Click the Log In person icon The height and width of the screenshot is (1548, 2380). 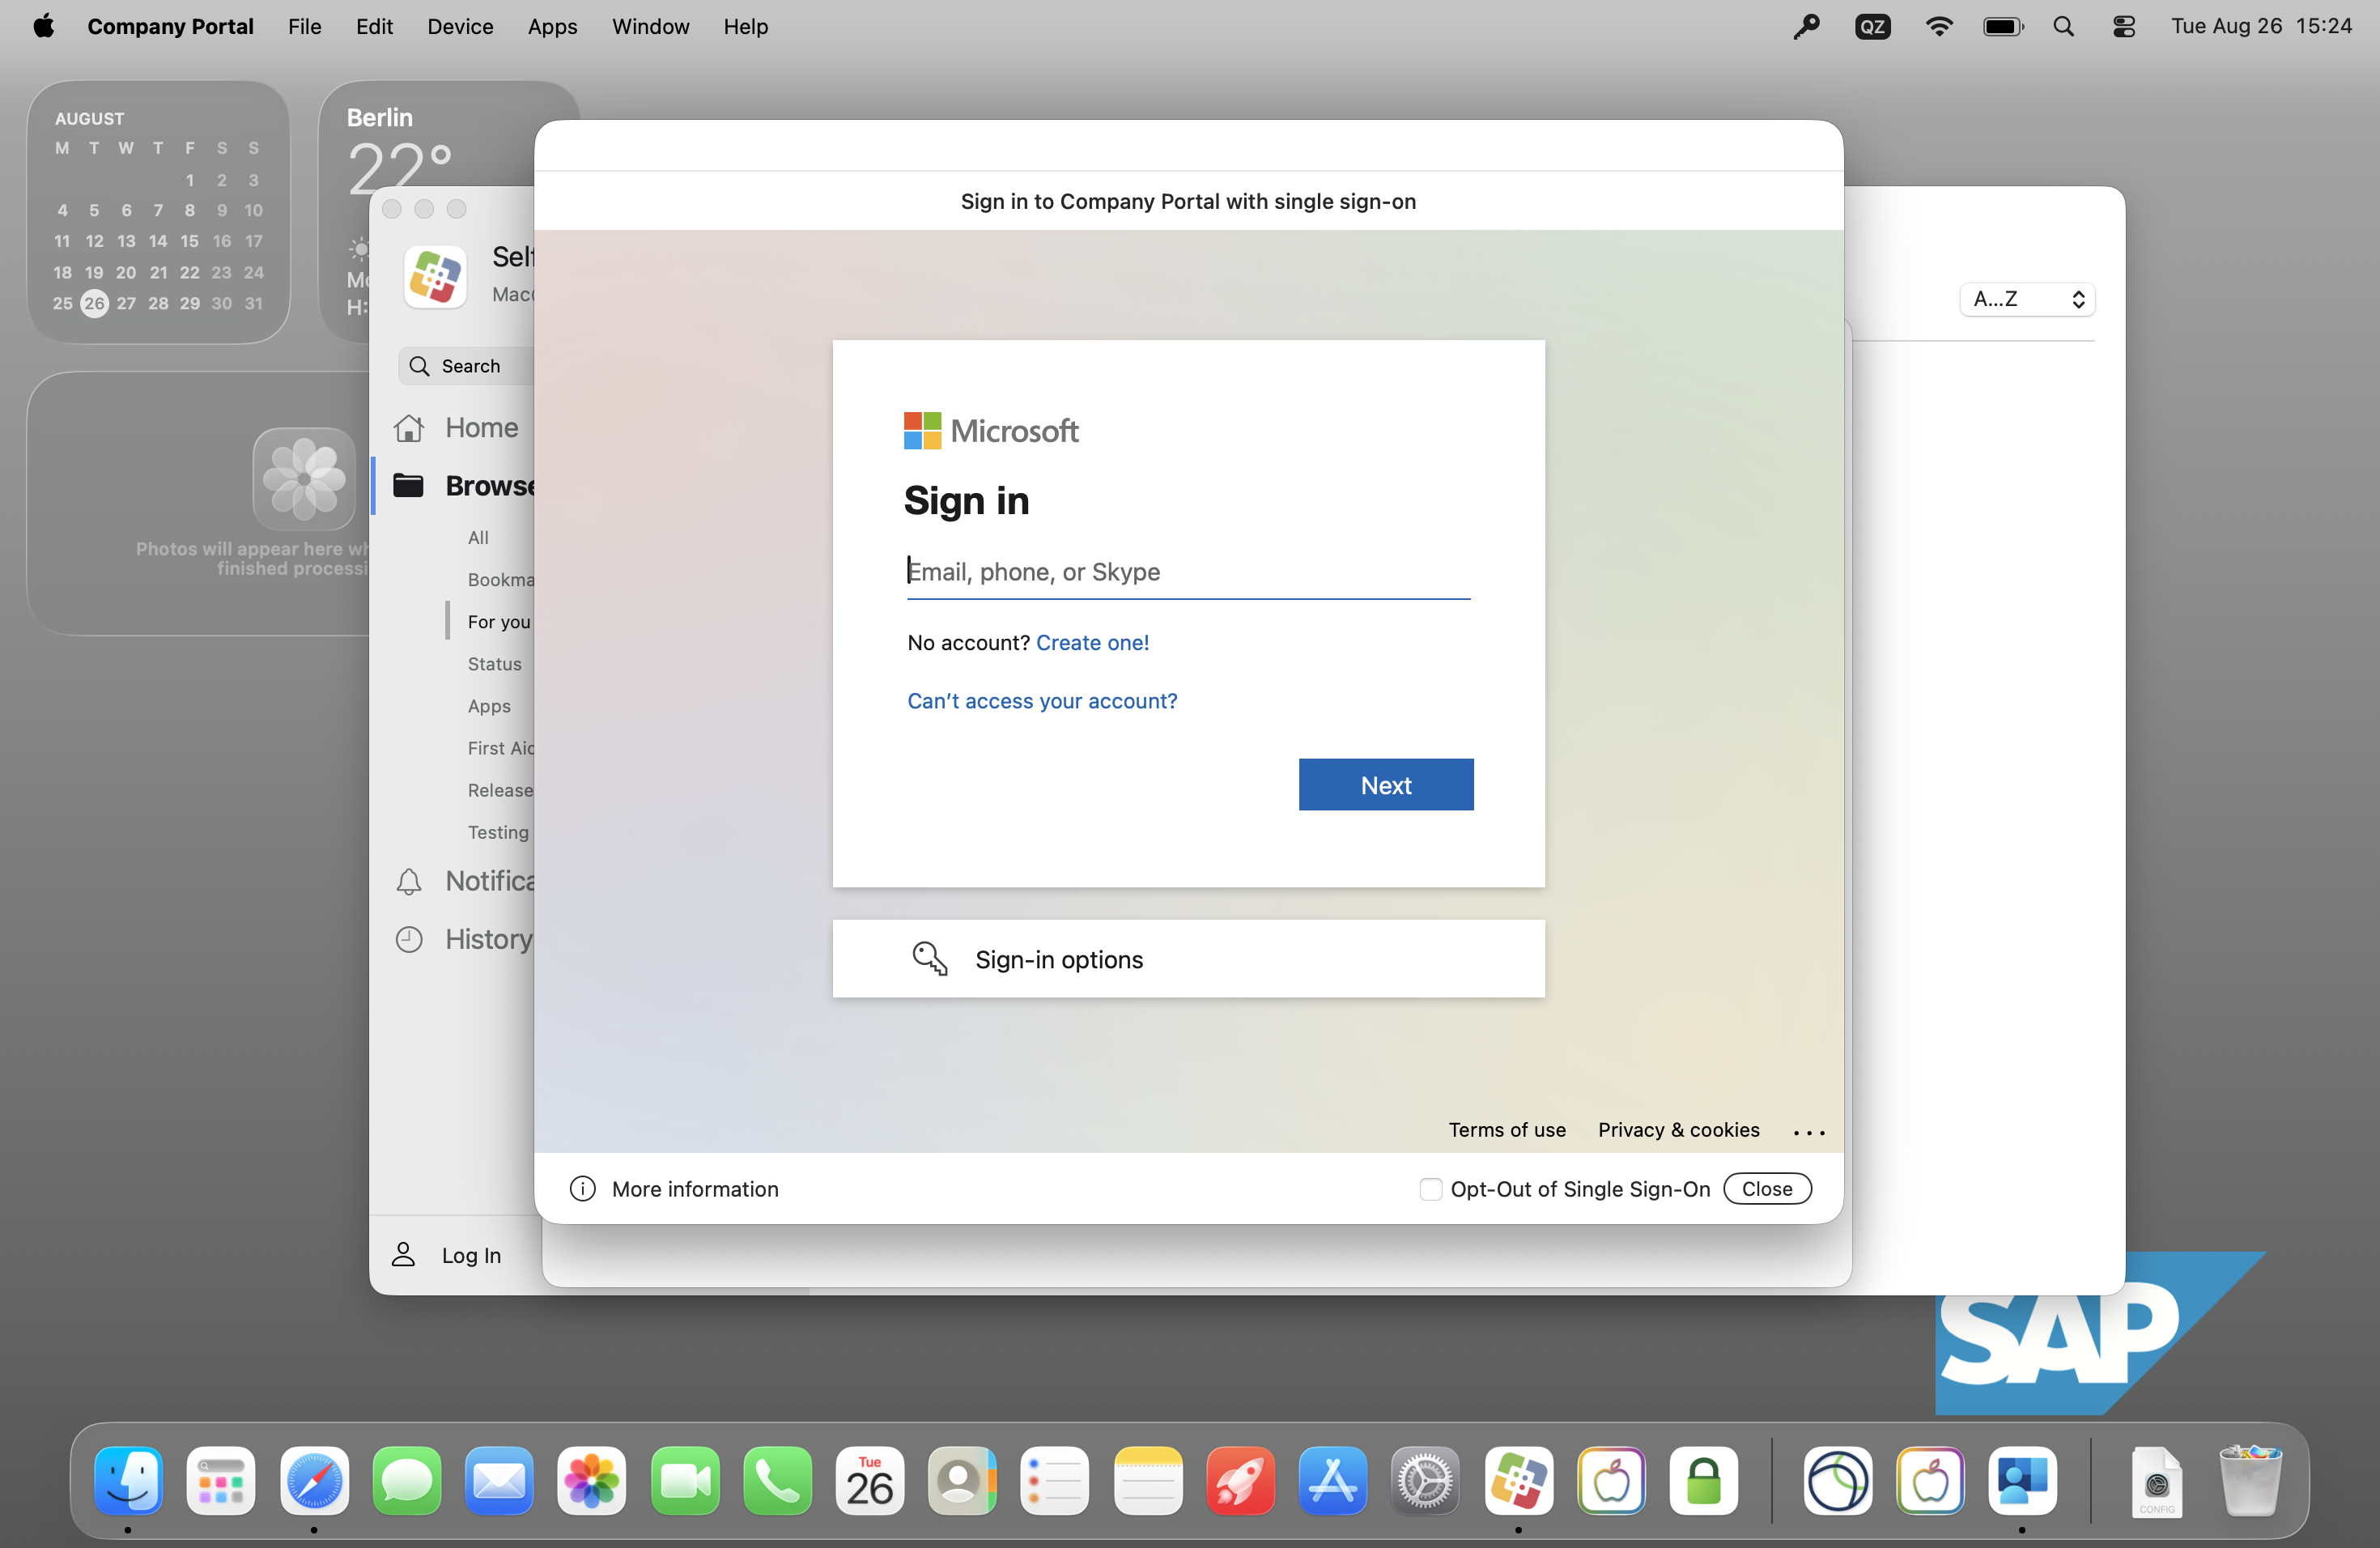coord(403,1254)
